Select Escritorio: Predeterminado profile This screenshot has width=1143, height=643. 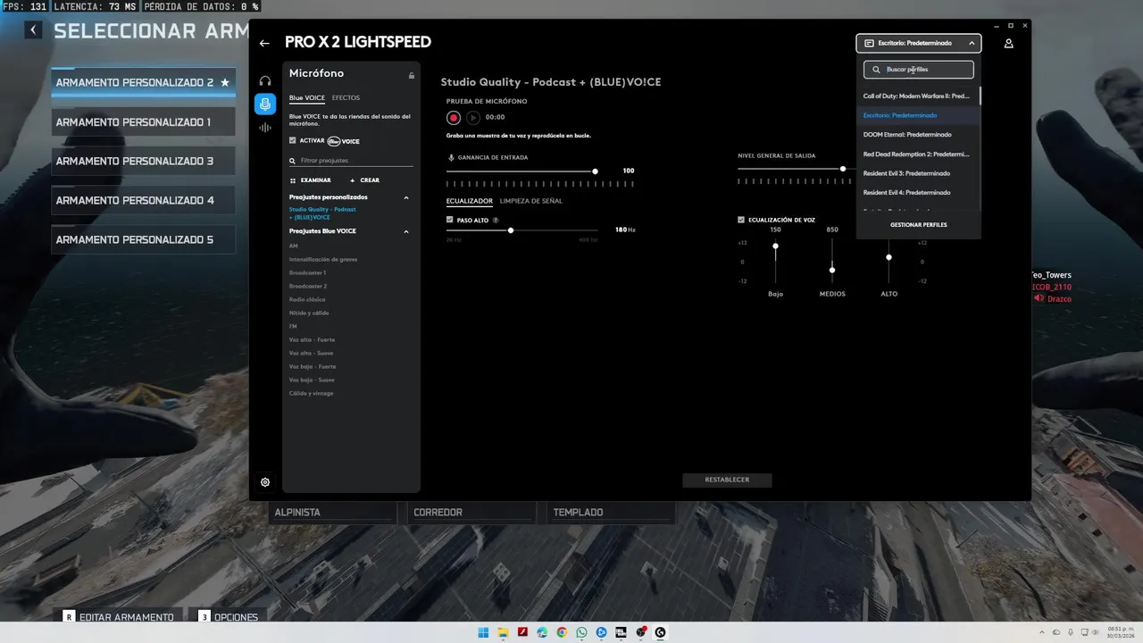click(916, 115)
